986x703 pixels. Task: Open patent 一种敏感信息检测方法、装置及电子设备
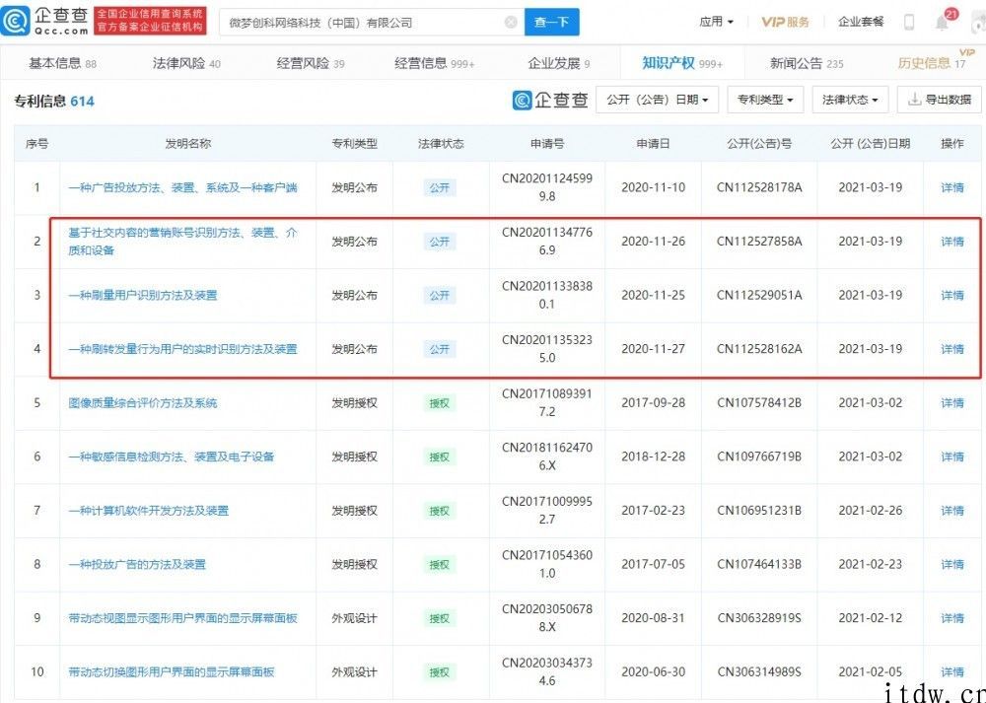(171, 457)
